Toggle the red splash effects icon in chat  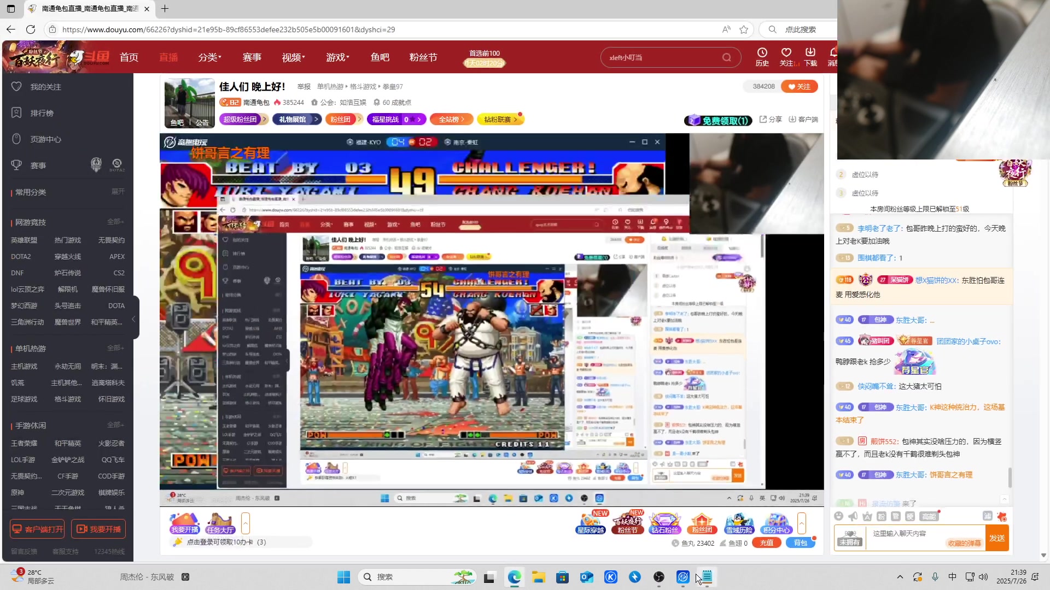[x=1002, y=516]
